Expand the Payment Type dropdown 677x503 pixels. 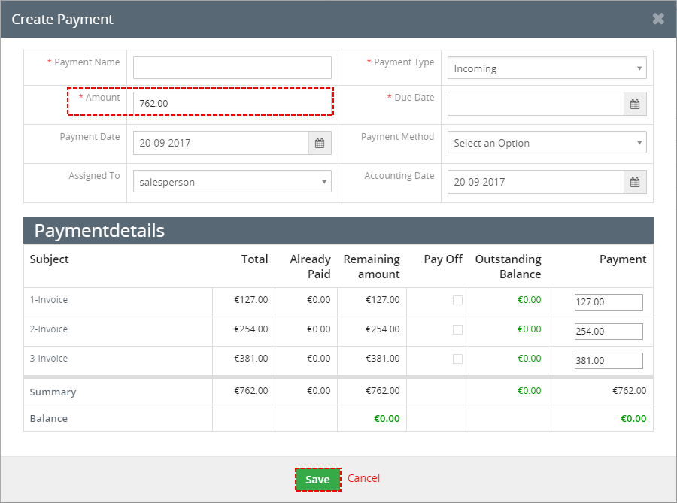tap(547, 68)
